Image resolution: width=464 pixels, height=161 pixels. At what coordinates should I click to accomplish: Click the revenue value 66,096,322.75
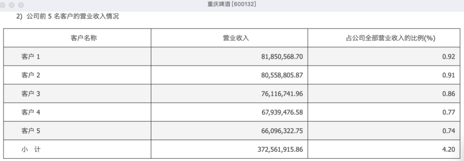(282, 131)
